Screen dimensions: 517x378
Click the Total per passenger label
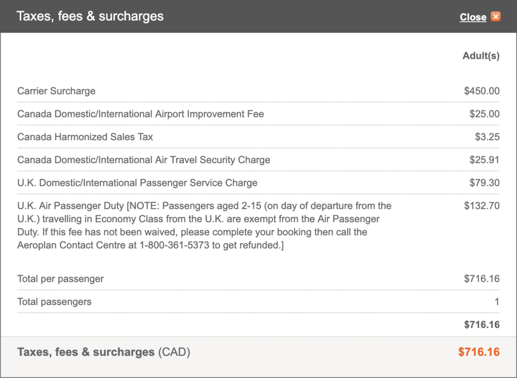60,279
